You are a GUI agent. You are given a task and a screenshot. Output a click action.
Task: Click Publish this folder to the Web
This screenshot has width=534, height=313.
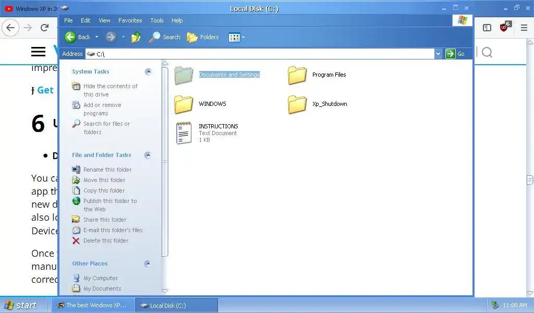tap(104, 205)
